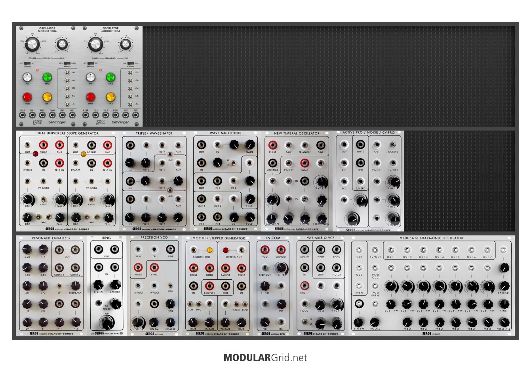
Task: Click STEP OUT jack on +N COM module
Action: click(x=265, y=268)
